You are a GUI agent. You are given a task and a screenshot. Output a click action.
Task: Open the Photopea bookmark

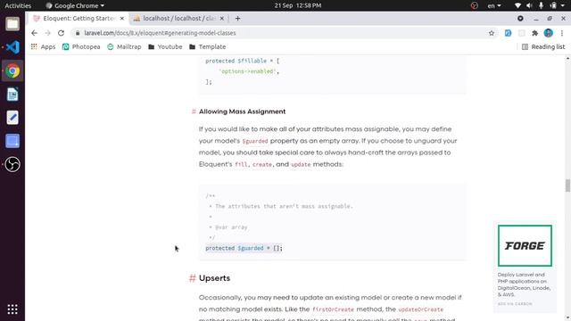tap(81, 46)
